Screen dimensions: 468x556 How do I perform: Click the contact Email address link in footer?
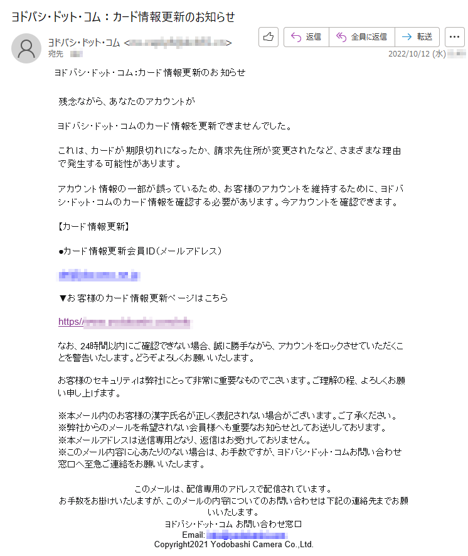[247, 535]
